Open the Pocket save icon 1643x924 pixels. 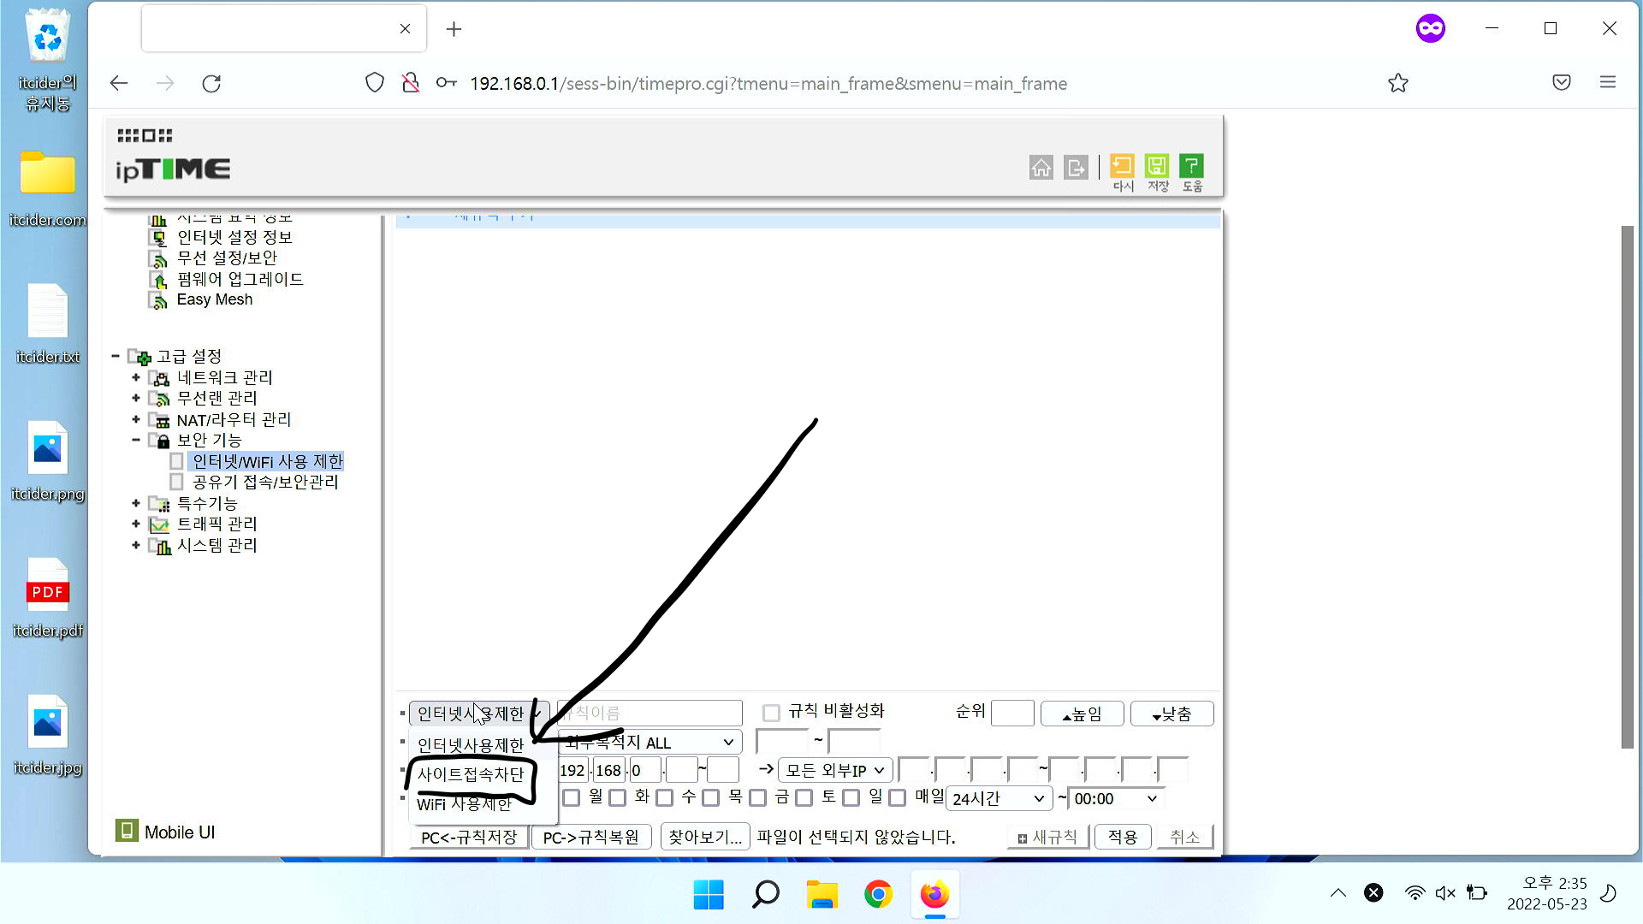[1562, 83]
